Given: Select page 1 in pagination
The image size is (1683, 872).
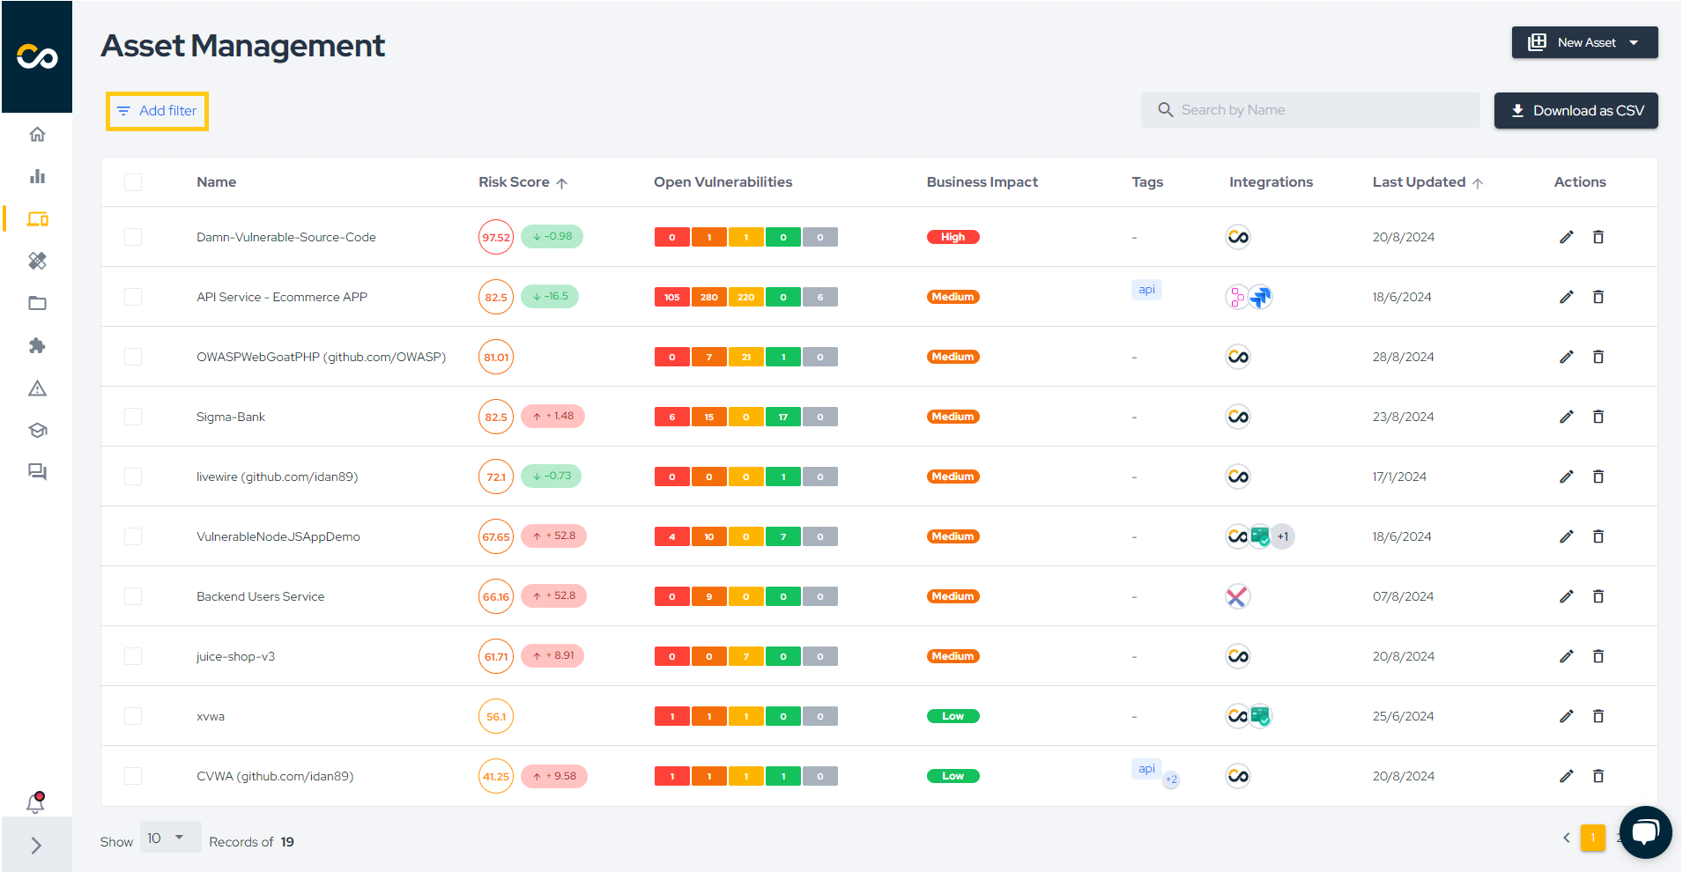Looking at the screenshot, I should 1593,838.
